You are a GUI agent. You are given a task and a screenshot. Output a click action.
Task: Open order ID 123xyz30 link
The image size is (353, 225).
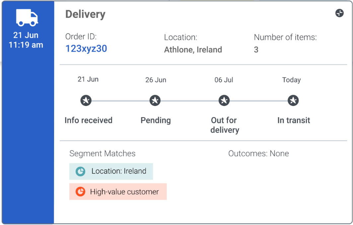coord(86,49)
